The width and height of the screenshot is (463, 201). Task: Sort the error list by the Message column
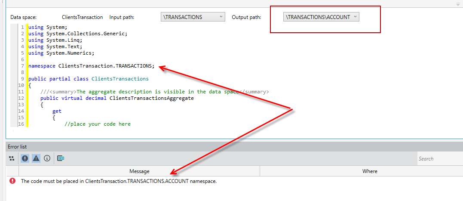[x=139, y=171]
